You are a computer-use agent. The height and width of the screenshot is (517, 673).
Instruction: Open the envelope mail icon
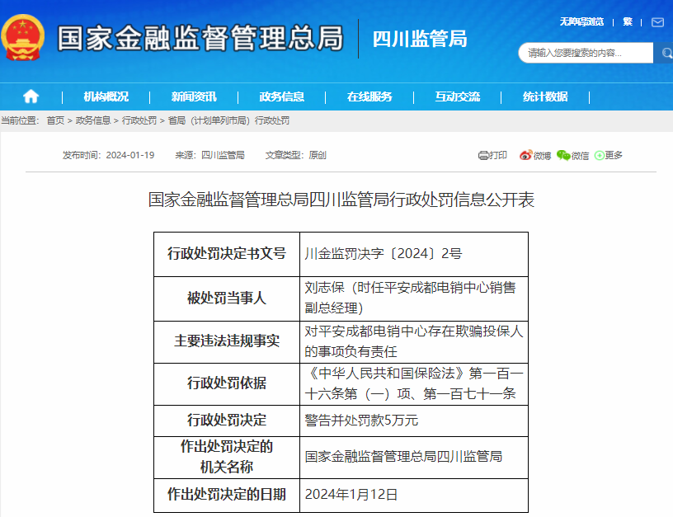coord(657,22)
